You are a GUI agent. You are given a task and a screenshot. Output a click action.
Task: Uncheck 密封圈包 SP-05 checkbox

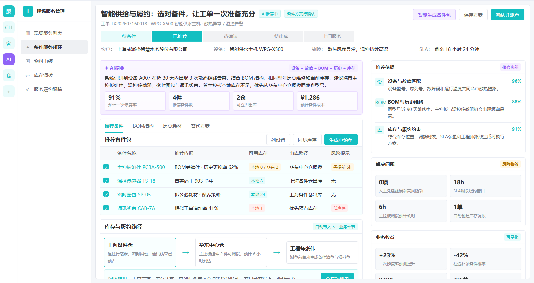coord(106,194)
